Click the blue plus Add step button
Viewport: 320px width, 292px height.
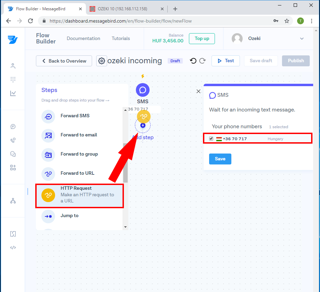(x=143, y=125)
